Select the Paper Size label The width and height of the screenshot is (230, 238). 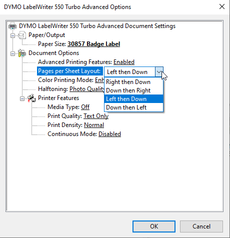[52, 44]
